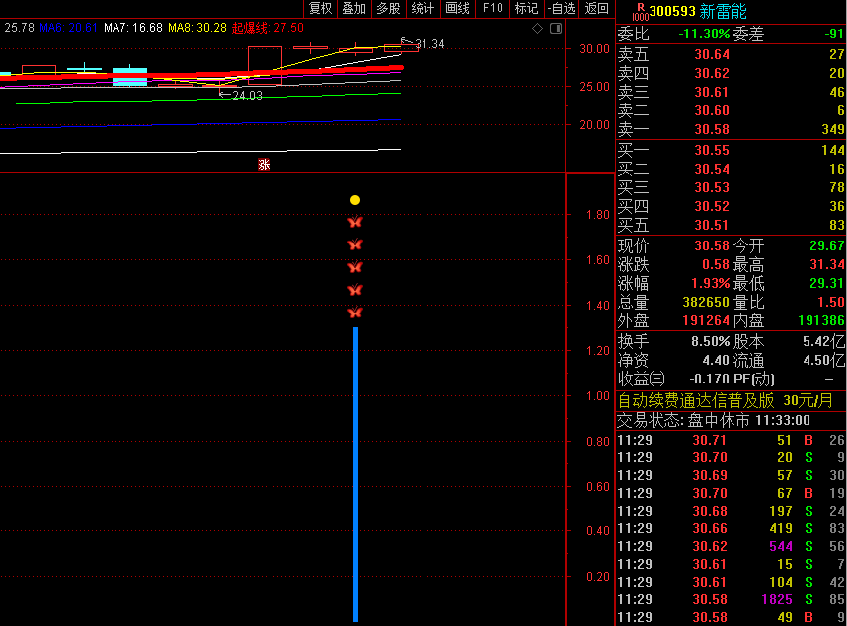
Task: Toggle 复权 price adjustment
Action: tap(321, 9)
